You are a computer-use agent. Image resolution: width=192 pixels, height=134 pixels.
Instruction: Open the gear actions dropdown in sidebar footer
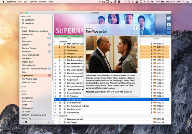point(49,122)
